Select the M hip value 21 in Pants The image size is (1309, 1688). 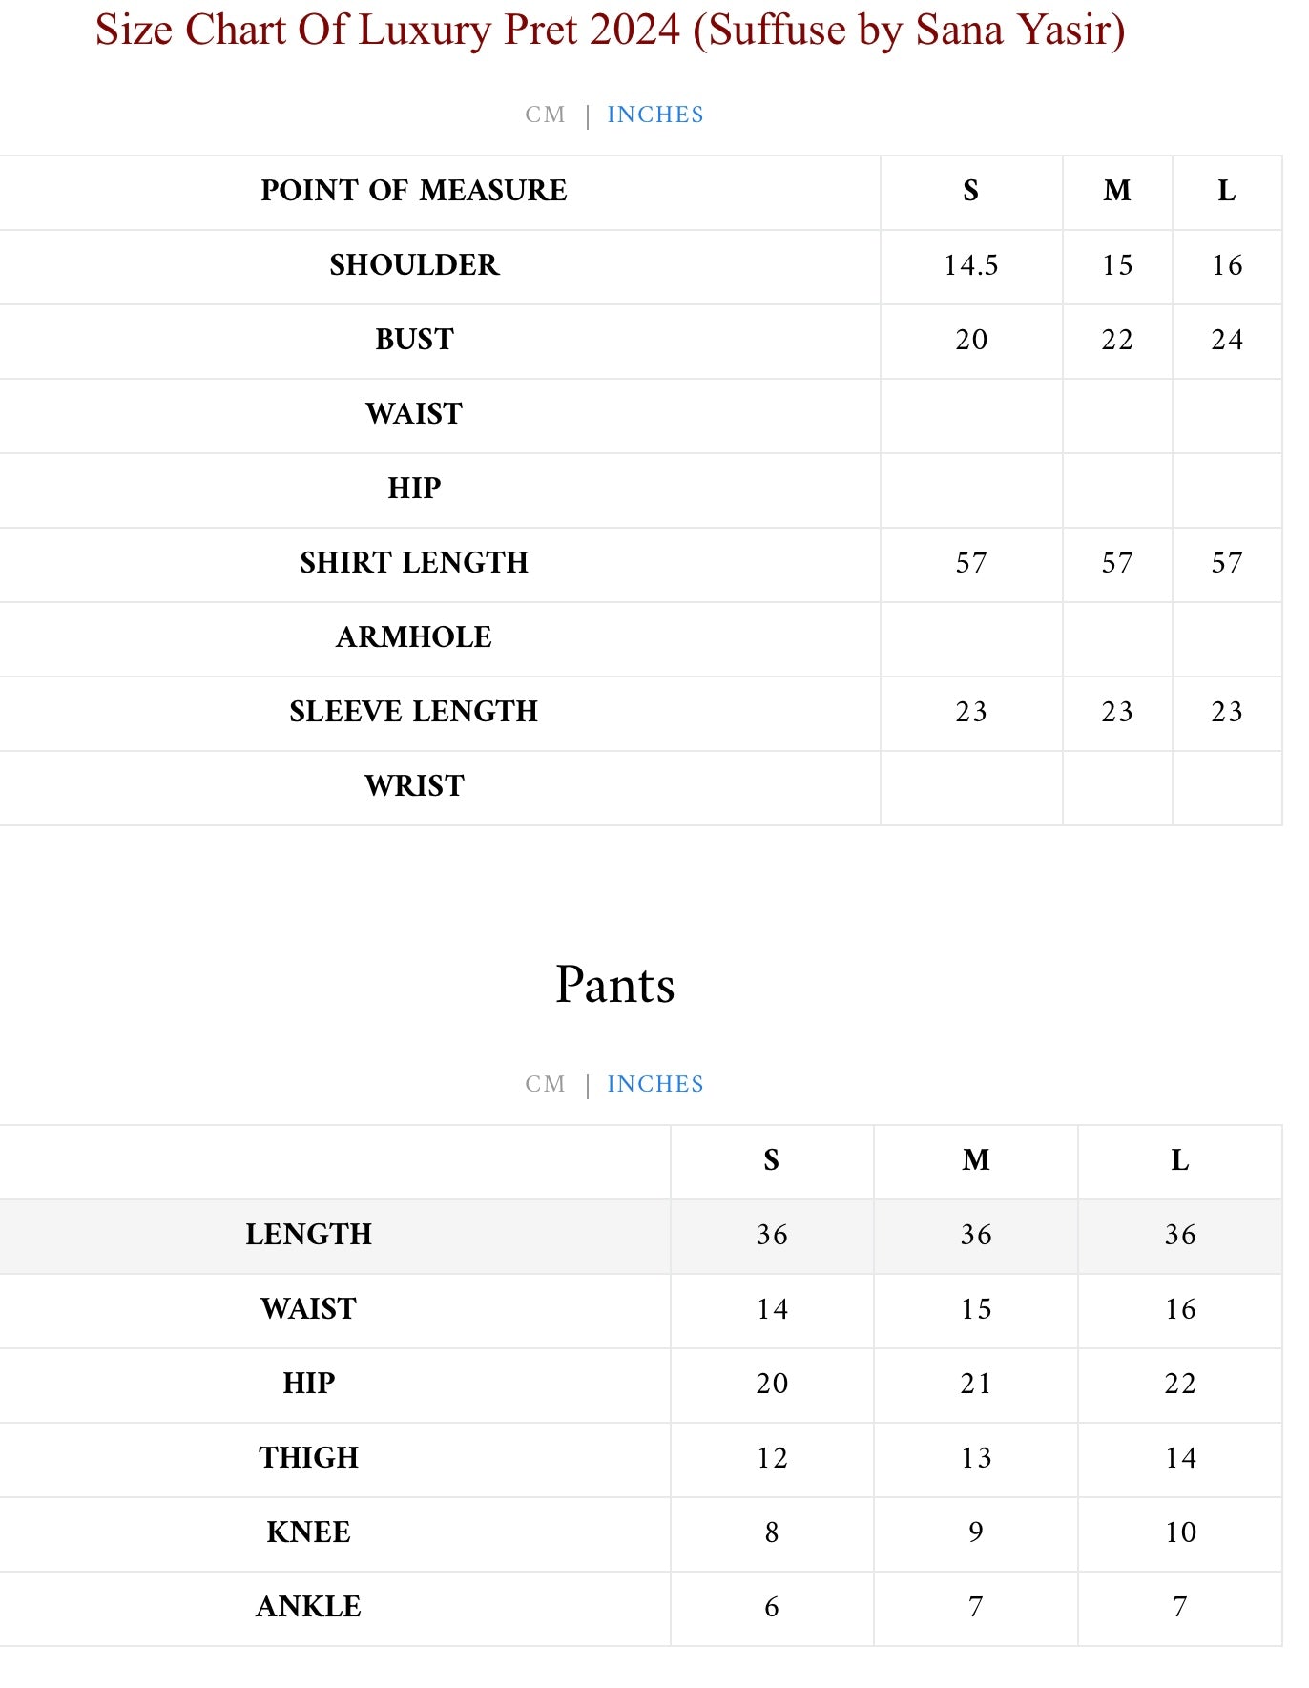coord(975,1384)
